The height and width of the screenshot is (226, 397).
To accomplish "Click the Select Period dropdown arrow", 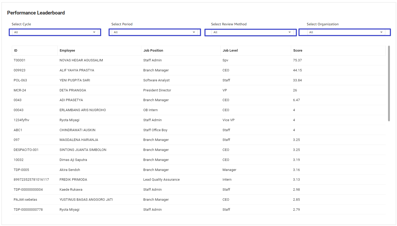I will 194,32.
